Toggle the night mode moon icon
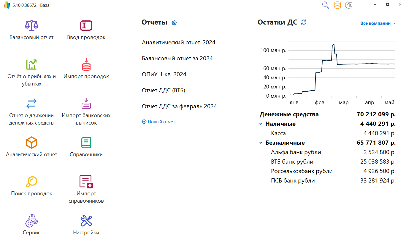Screen dimensions: 406x247 coord(349,5)
